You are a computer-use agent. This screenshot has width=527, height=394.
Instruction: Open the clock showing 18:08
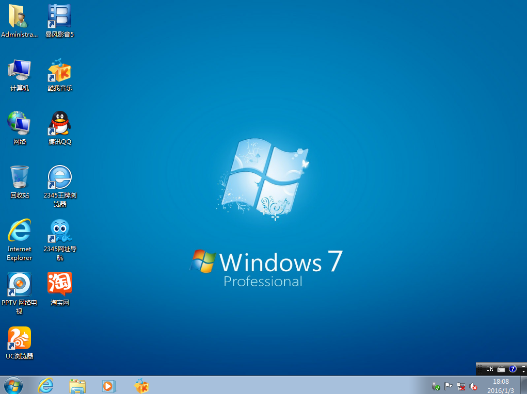[x=501, y=386]
